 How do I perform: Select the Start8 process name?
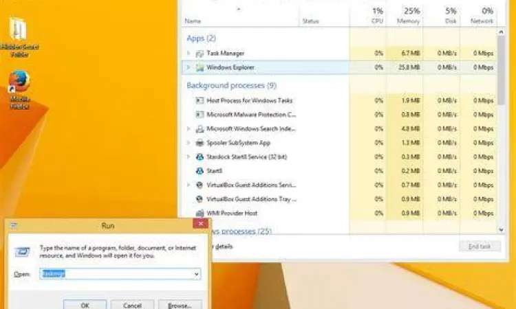(x=214, y=171)
